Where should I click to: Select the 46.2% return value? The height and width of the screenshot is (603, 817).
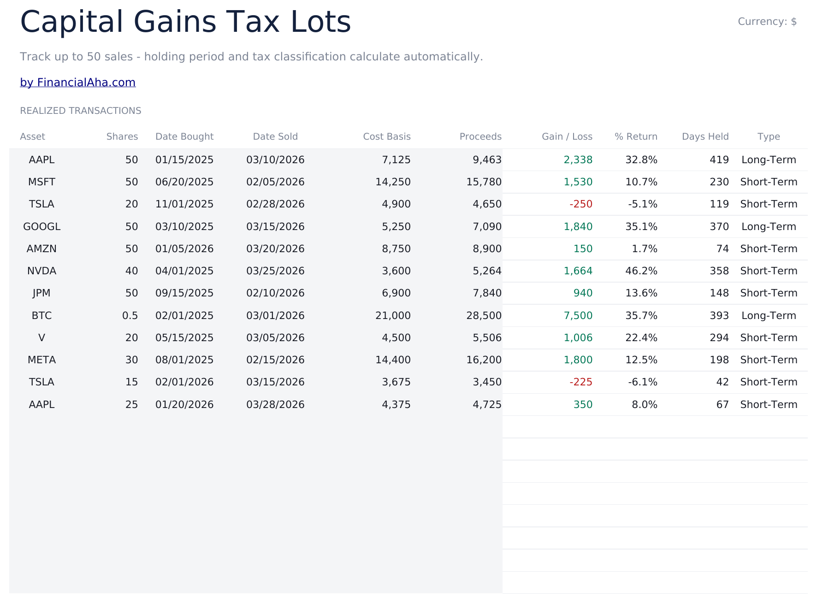(641, 271)
